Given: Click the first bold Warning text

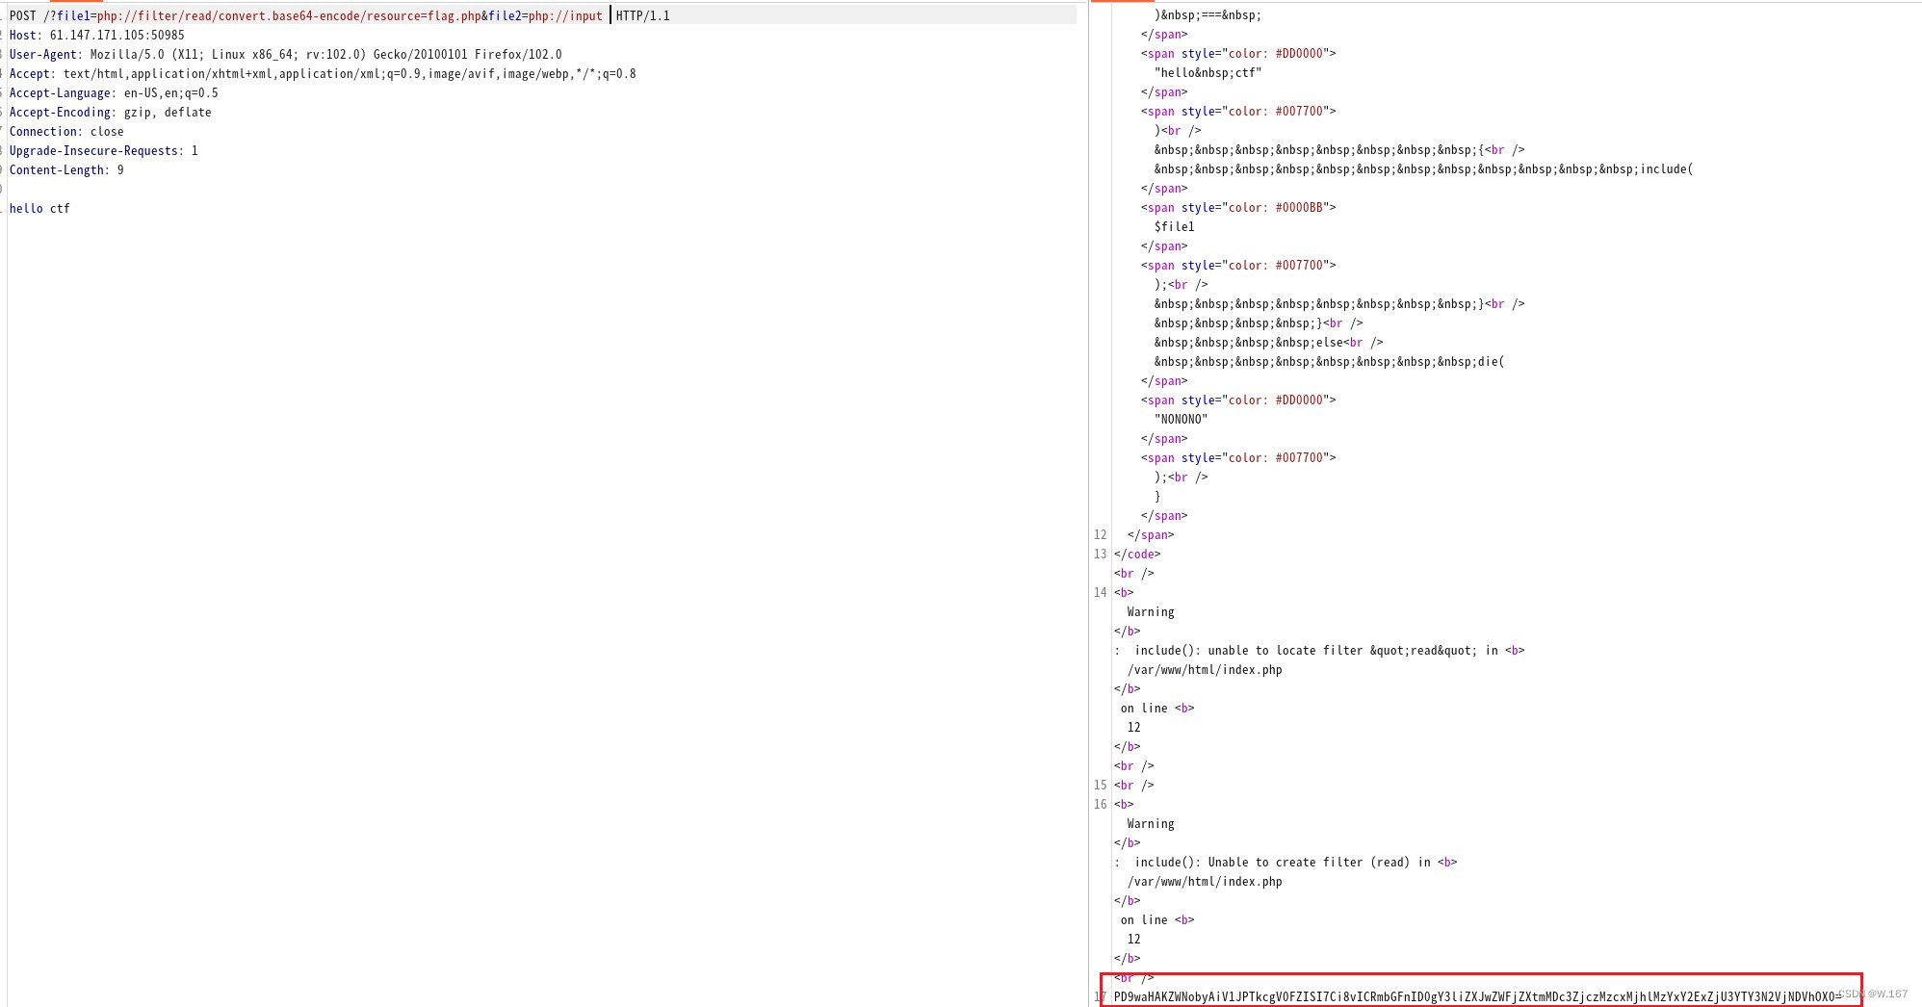Looking at the screenshot, I should click(x=1150, y=611).
